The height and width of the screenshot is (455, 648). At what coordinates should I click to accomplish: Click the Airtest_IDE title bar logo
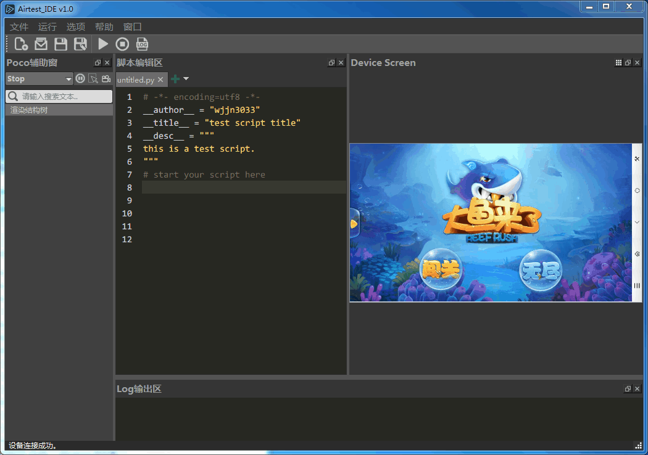click(x=10, y=9)
